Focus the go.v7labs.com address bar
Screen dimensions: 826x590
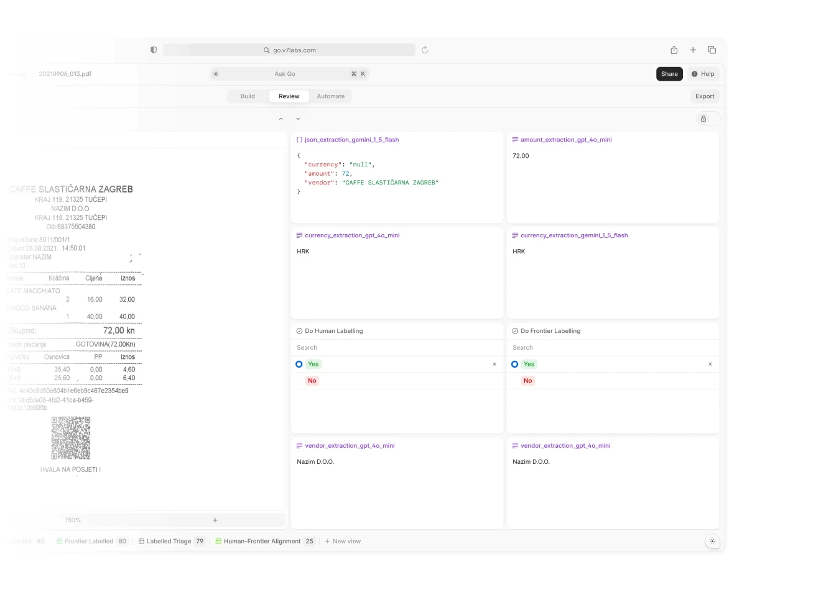click(289, 50)
